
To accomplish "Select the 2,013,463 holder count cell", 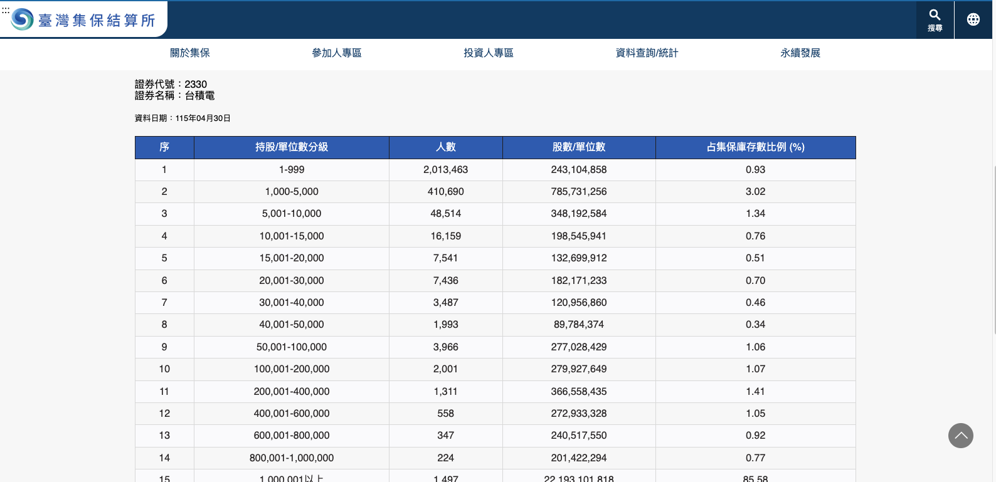I will 446,170.
